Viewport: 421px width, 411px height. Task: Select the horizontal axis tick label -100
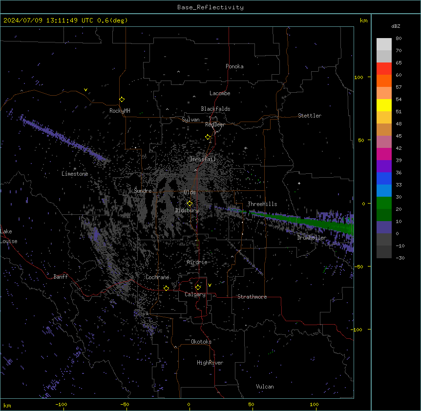(x=61, y=404)
